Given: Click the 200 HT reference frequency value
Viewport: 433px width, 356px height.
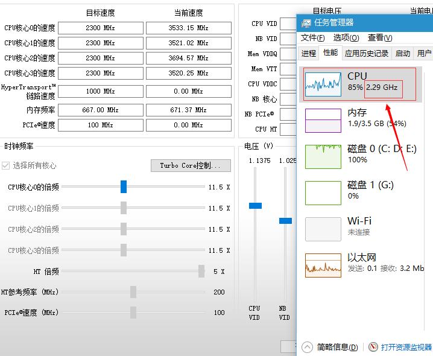Looking at the screenshot, I should [219, 292].
